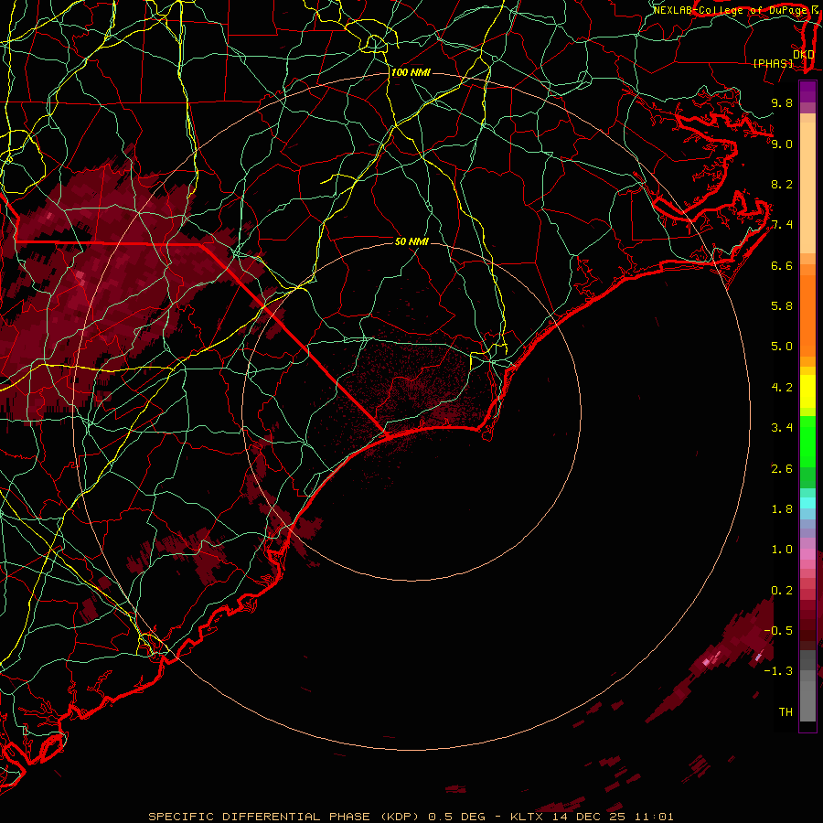Click the "KLTX" radar site identifier
The height and width of the screenshot is (823, 823).
[525, 817]
